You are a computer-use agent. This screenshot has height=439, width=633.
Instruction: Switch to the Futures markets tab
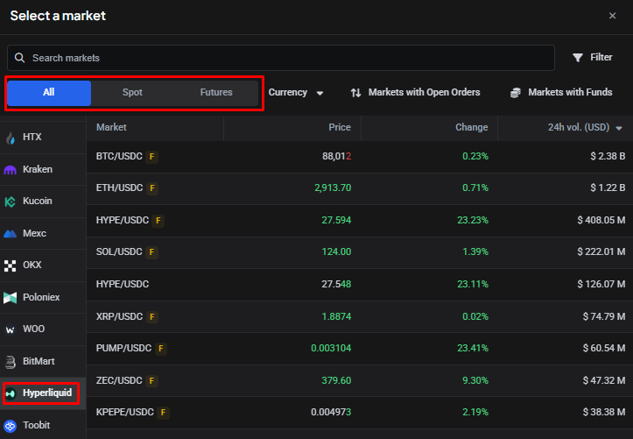(216, 93)
